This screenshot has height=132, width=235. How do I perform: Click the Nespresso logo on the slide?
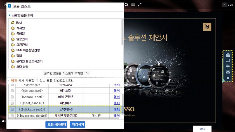point(207,27)
